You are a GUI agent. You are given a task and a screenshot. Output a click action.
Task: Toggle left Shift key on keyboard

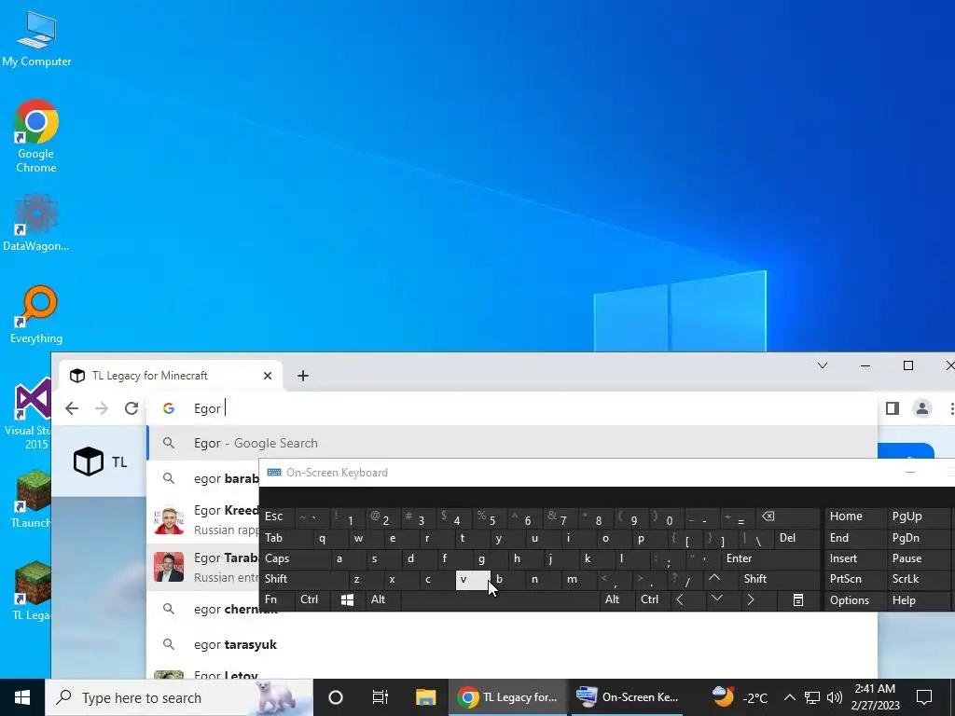tap(301, 579)
